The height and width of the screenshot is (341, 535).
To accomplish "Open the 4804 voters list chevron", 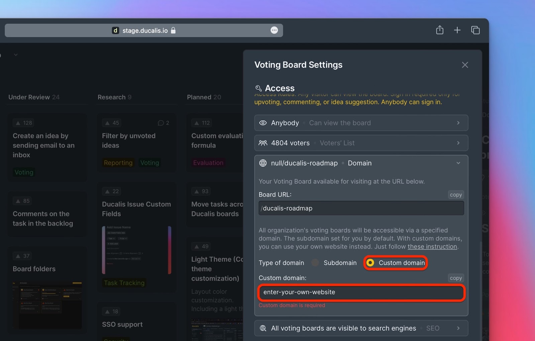I will pyautogui.click(x=458, y=143).
